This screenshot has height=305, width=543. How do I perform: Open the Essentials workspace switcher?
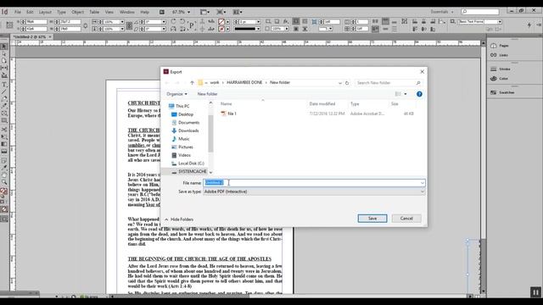tap(442, 12)
